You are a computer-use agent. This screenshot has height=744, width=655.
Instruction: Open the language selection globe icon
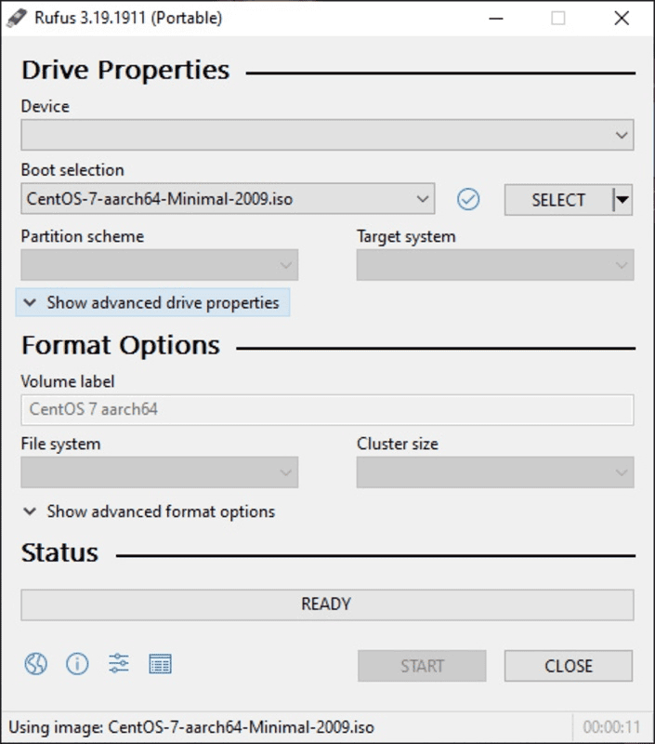(x=35, y=663)
